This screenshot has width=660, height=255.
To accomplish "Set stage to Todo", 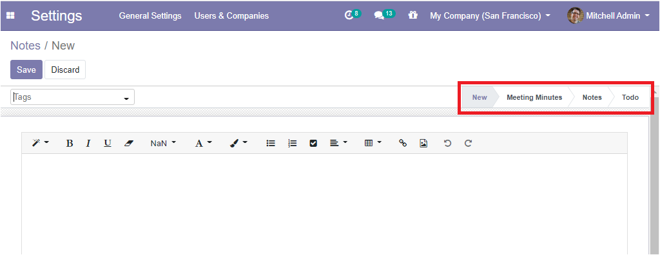I will [x=630, y=97].
